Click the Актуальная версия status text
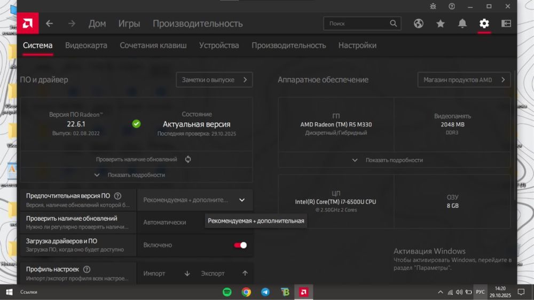 (x=197, y=124)
